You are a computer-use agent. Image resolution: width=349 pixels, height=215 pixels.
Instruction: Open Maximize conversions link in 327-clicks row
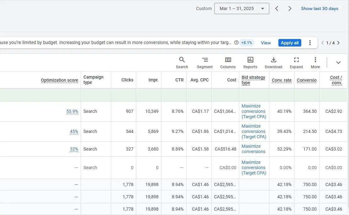(254, 149)
